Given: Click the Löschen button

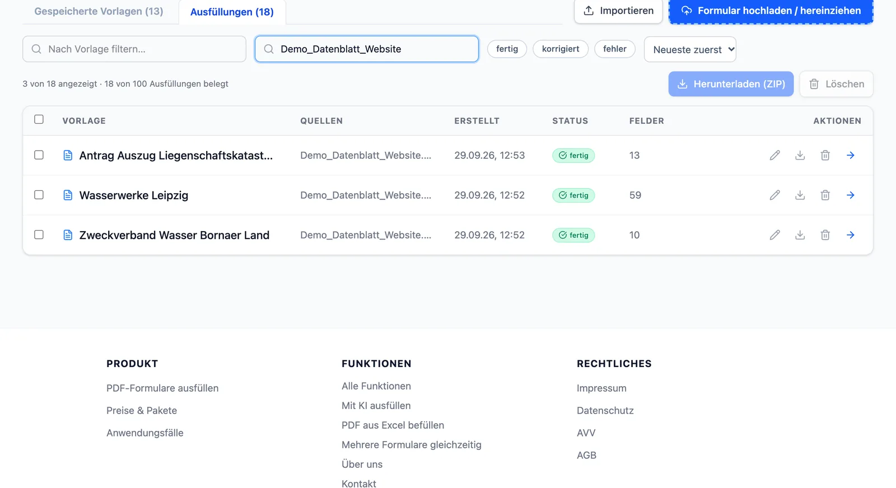Looking at the screenshot, I should [x=836, y=84].
